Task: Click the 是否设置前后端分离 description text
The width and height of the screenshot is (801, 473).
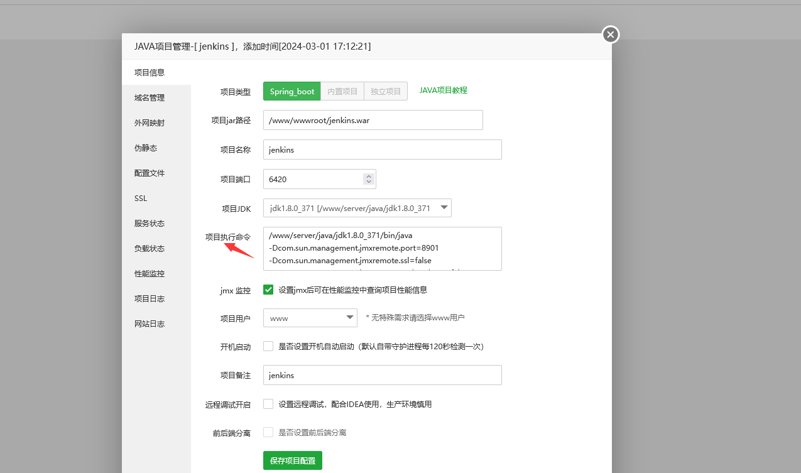Action: [312, 432]
